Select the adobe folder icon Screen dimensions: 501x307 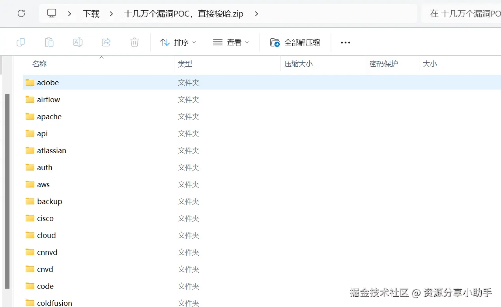[30, 82]
